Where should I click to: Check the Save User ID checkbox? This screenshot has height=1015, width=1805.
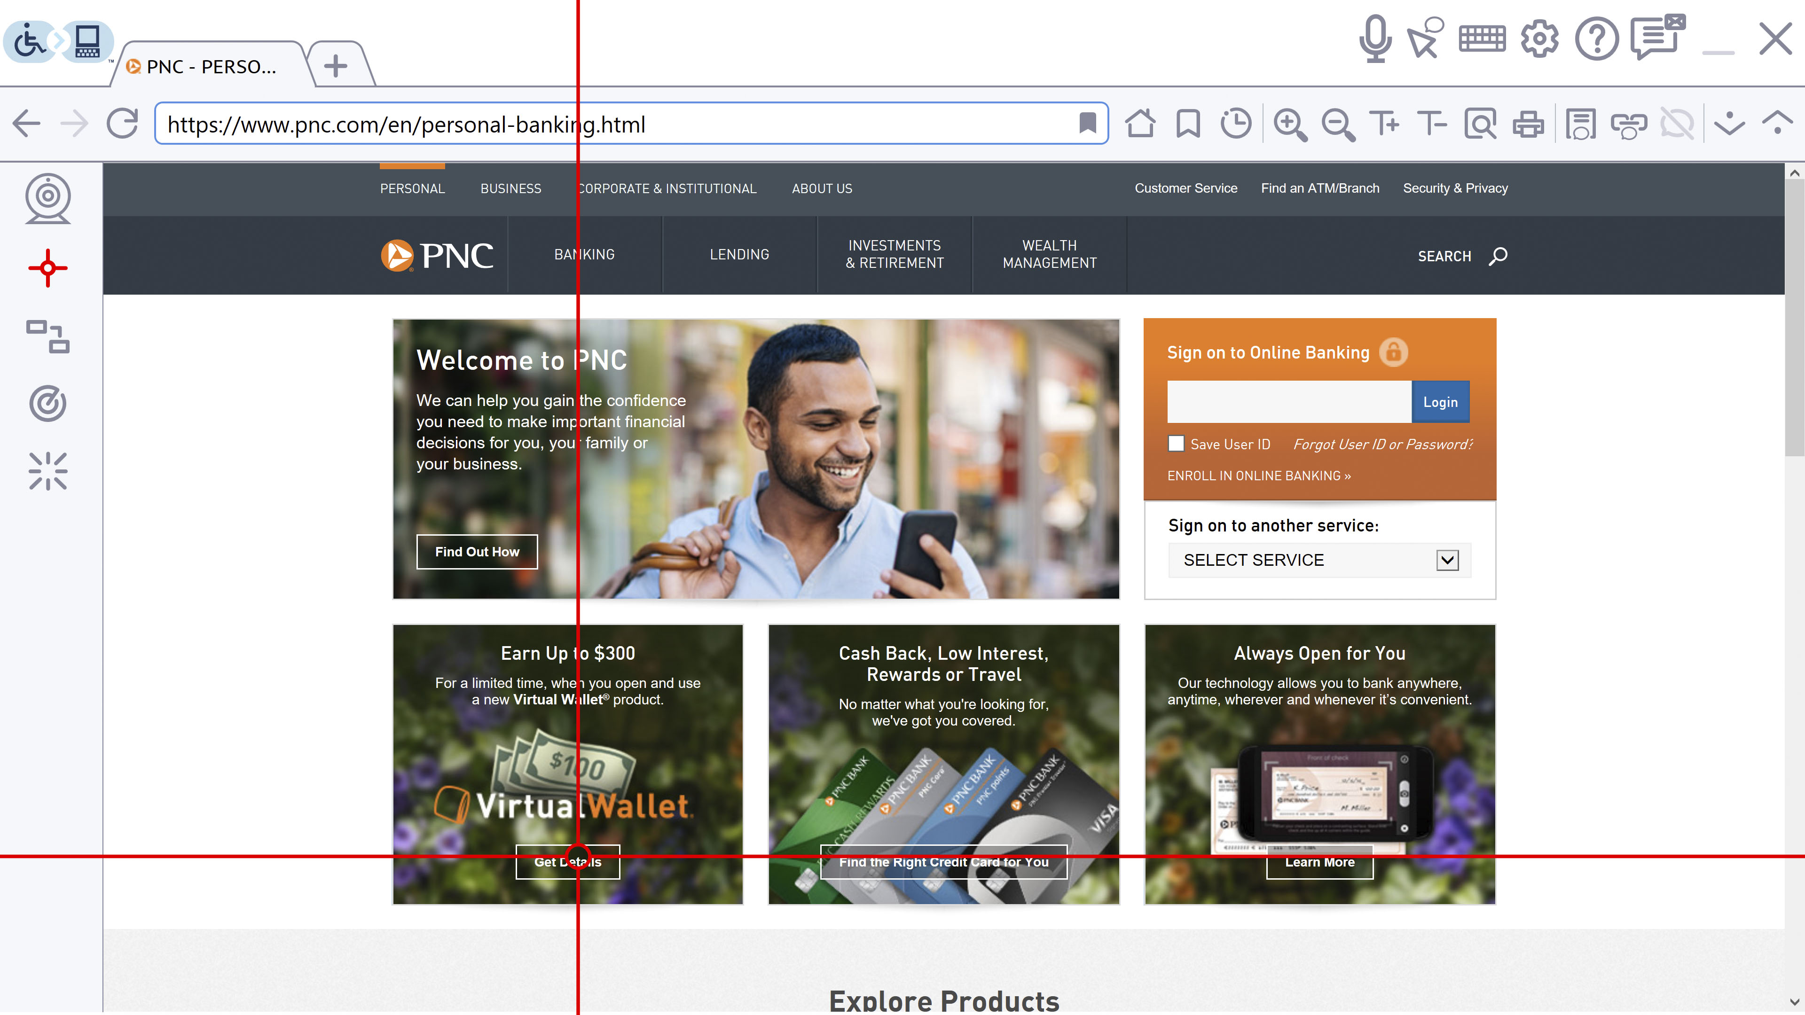click(1177, 444)
